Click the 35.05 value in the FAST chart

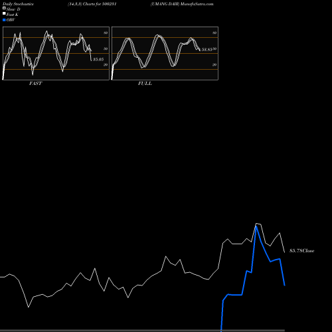point(98,59)
